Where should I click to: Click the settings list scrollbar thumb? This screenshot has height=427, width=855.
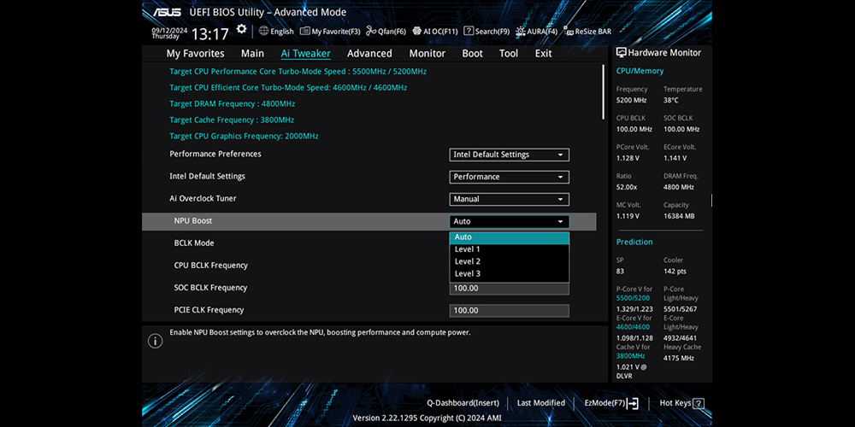click(x=603, y=92)
